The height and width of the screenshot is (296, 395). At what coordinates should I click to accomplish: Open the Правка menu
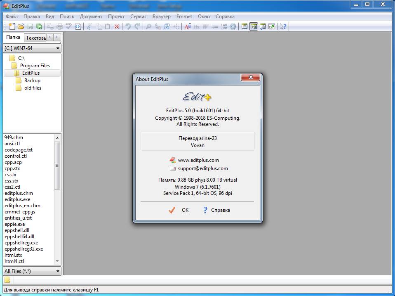tap(31, 17)
